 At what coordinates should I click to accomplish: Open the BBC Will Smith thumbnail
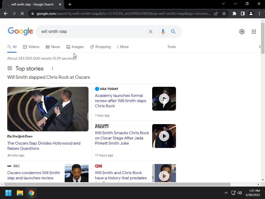[77, 173]
